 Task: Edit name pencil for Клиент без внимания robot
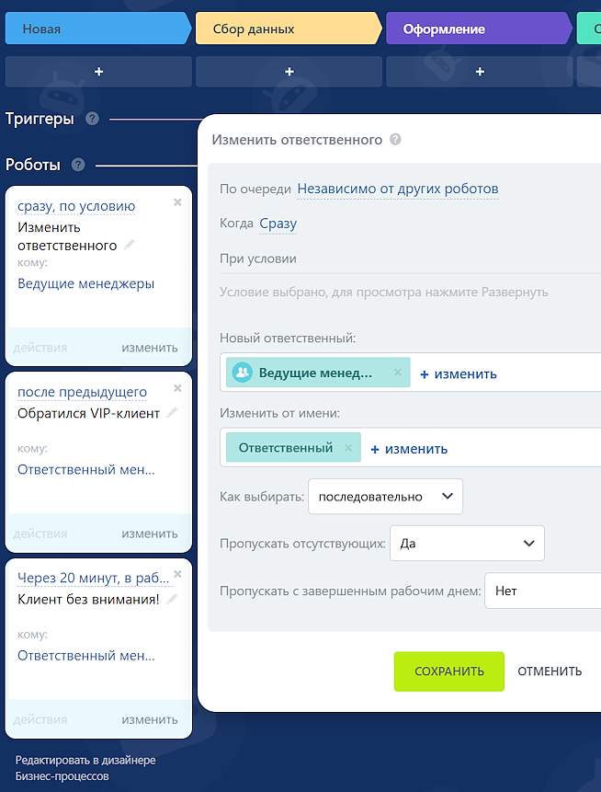pyautogui.click(x=172, y=599)
